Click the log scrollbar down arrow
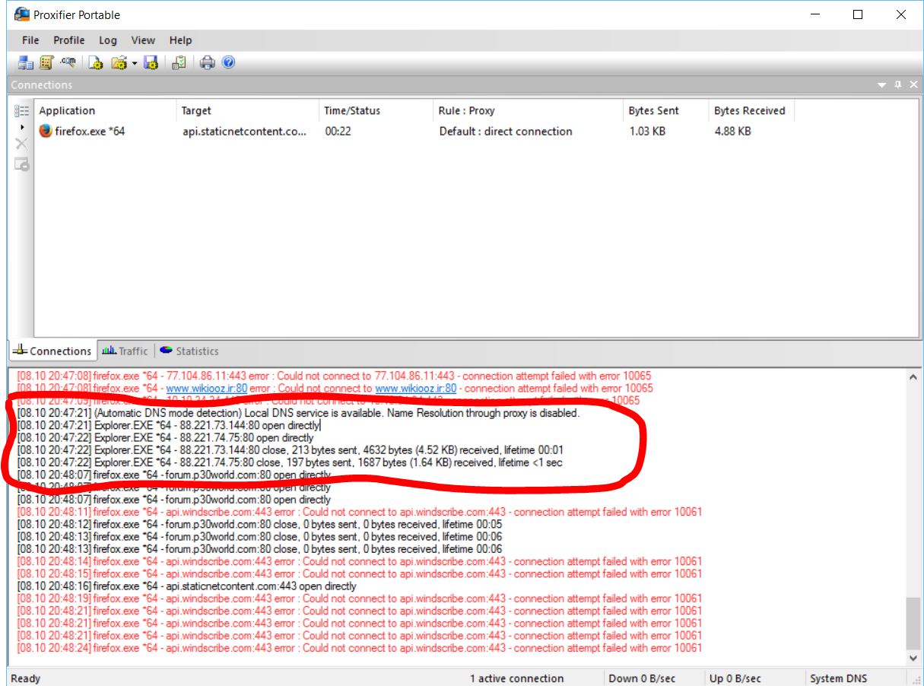This screenshot has width=924, height=686. pos(913,658)
